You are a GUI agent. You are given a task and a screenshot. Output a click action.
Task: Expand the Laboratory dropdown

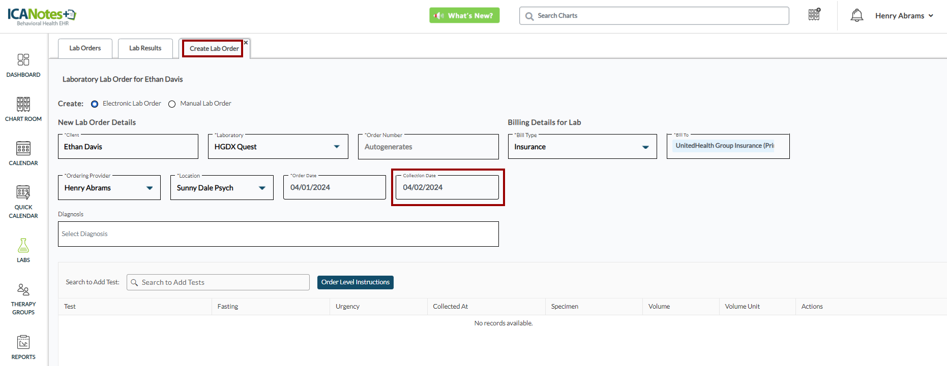[336, 147]
